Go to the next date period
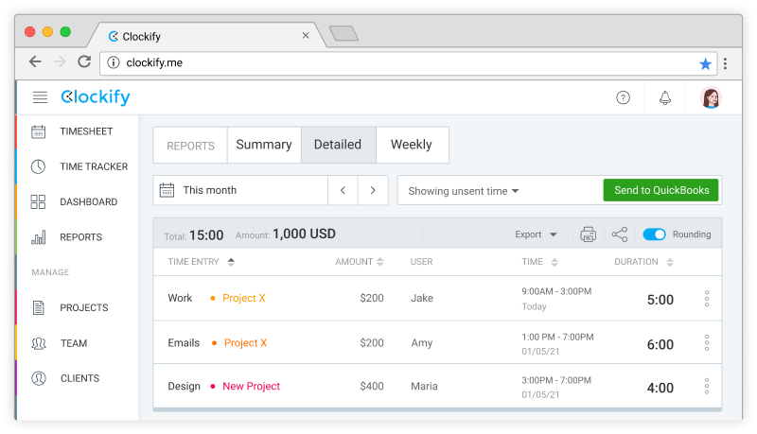The image size is (757, 434). pos(373,190)
